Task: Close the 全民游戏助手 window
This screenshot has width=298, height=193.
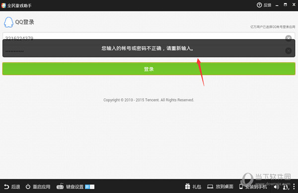Action: pyautogui.click(x=294, y=4)
